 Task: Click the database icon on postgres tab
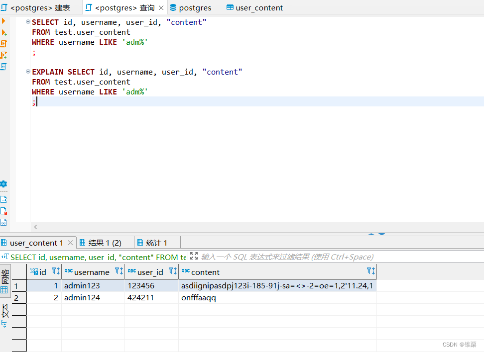point(173,7)
